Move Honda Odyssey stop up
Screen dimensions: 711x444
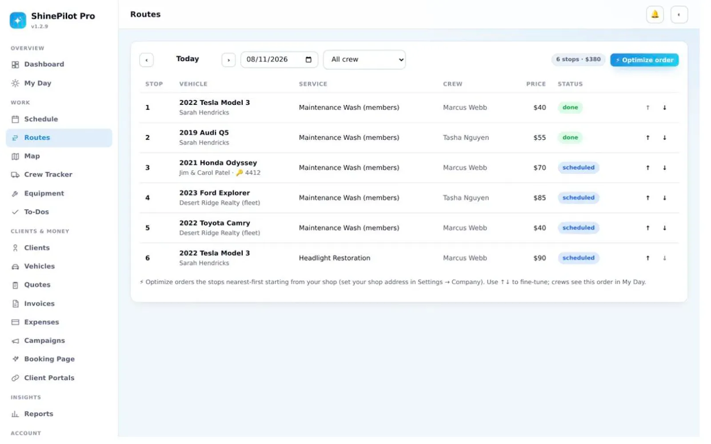(x=647, y=168)
